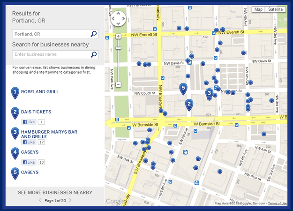Focus the Enter business name input
The height and width of the screenshot is (211, 293).
pos(55,54)
